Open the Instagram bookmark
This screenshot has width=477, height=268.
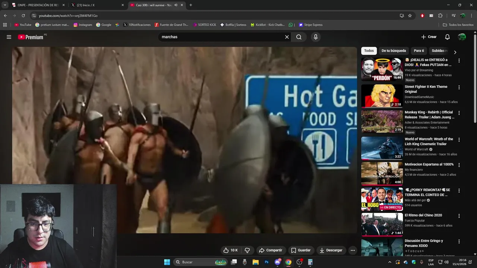(x=83, y=25)
